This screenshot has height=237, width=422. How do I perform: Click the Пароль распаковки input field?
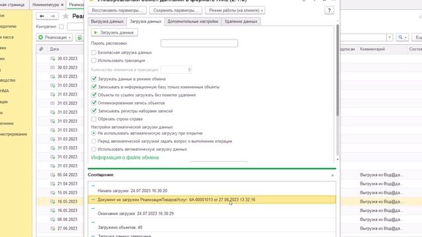pyautogui.click(x=199, y=43)
